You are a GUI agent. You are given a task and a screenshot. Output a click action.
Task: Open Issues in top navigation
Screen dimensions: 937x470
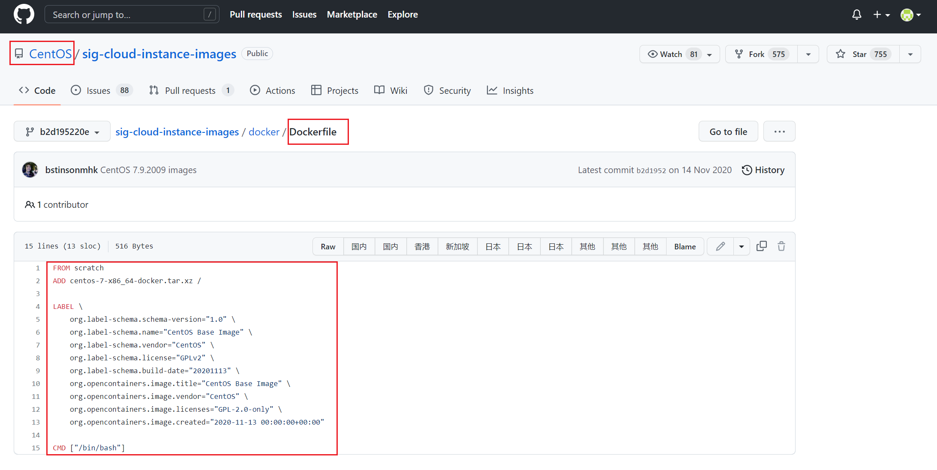tap(304, 15)
